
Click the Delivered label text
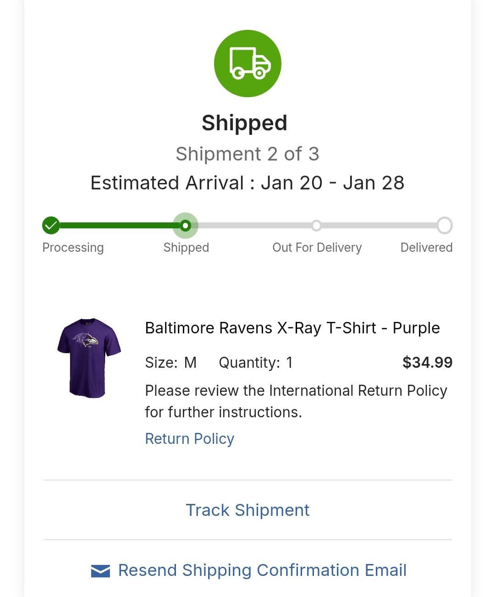point(426,248)
